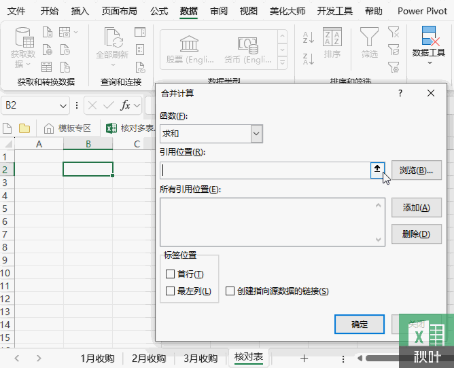This screenshot has width=454, height=368.
Task: Open Data Tools (数据工具) icon
Action: (x=430, y=36)
